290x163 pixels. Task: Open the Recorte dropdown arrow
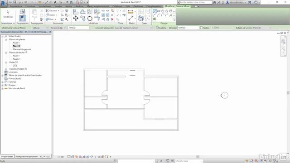coord(58,11)
